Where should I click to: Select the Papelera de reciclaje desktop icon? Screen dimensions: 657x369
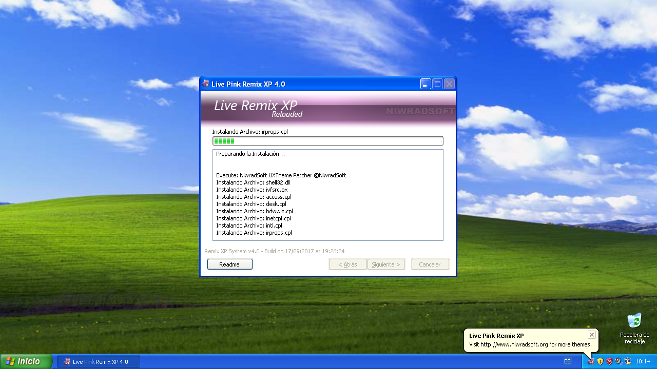point(634,329)
